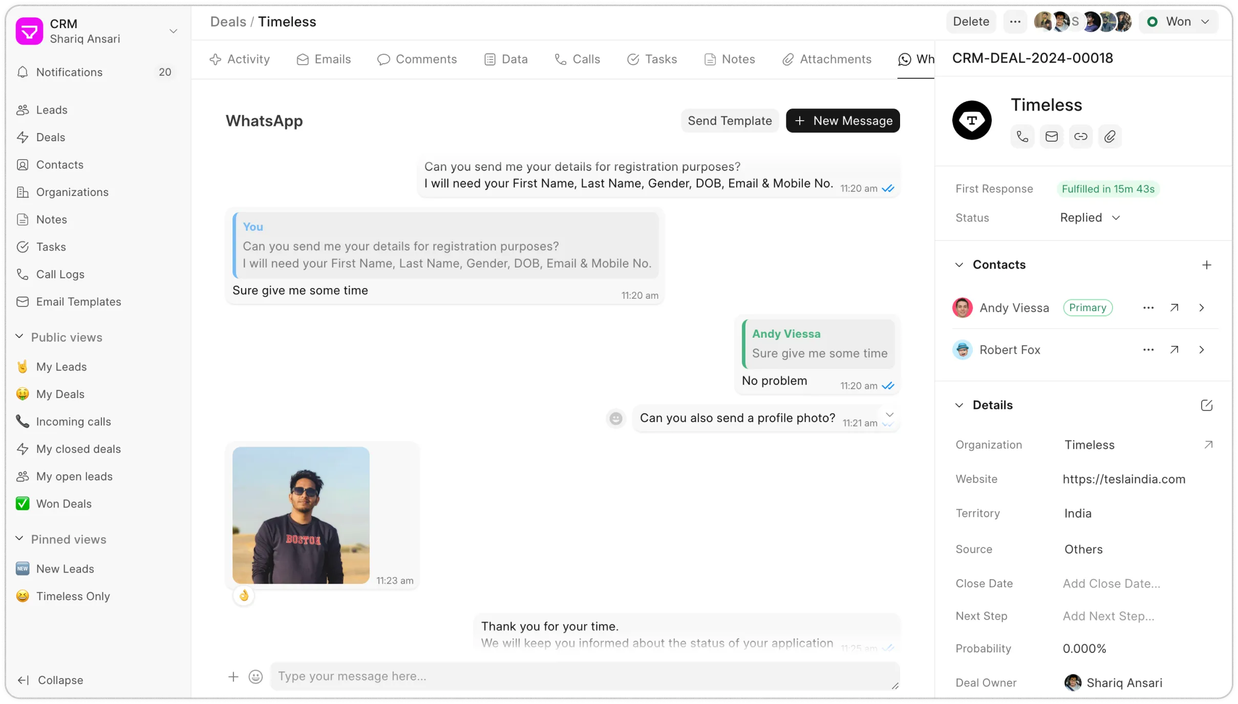Click the Send Template button

tap(730, 121)
